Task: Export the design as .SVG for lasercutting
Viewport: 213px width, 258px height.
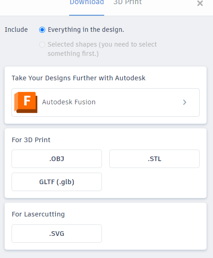Action: (x=57, y=234)
